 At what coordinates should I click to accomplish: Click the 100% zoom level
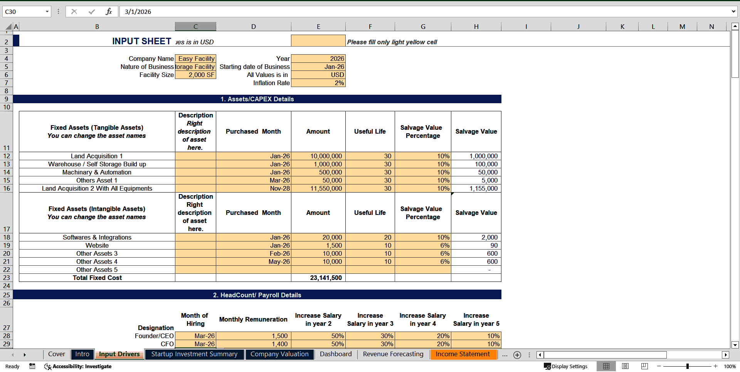click(730, 367)
